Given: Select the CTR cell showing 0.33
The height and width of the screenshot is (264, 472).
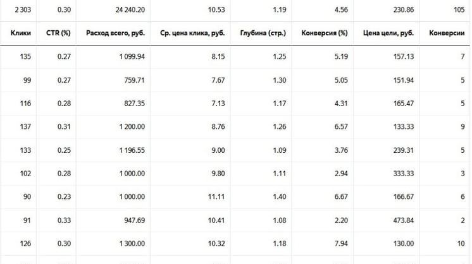Looking at the screenshot, I should (x=64, y=220).
